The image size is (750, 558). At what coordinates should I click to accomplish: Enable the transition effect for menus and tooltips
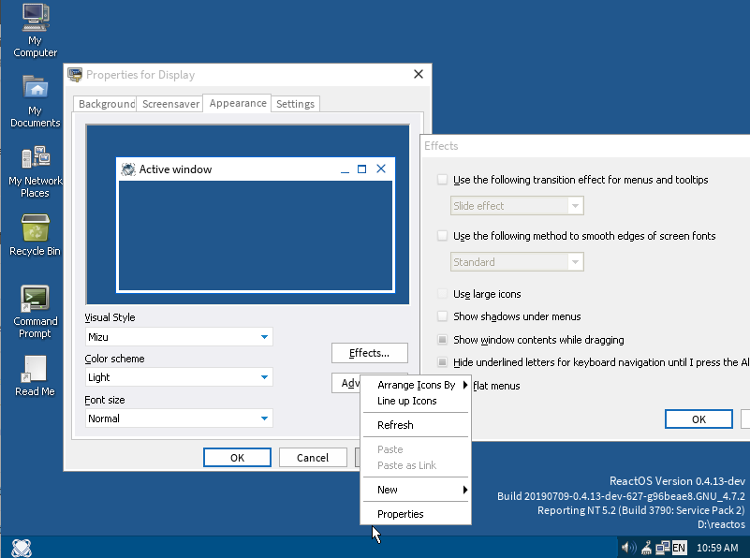click(443, 180)
